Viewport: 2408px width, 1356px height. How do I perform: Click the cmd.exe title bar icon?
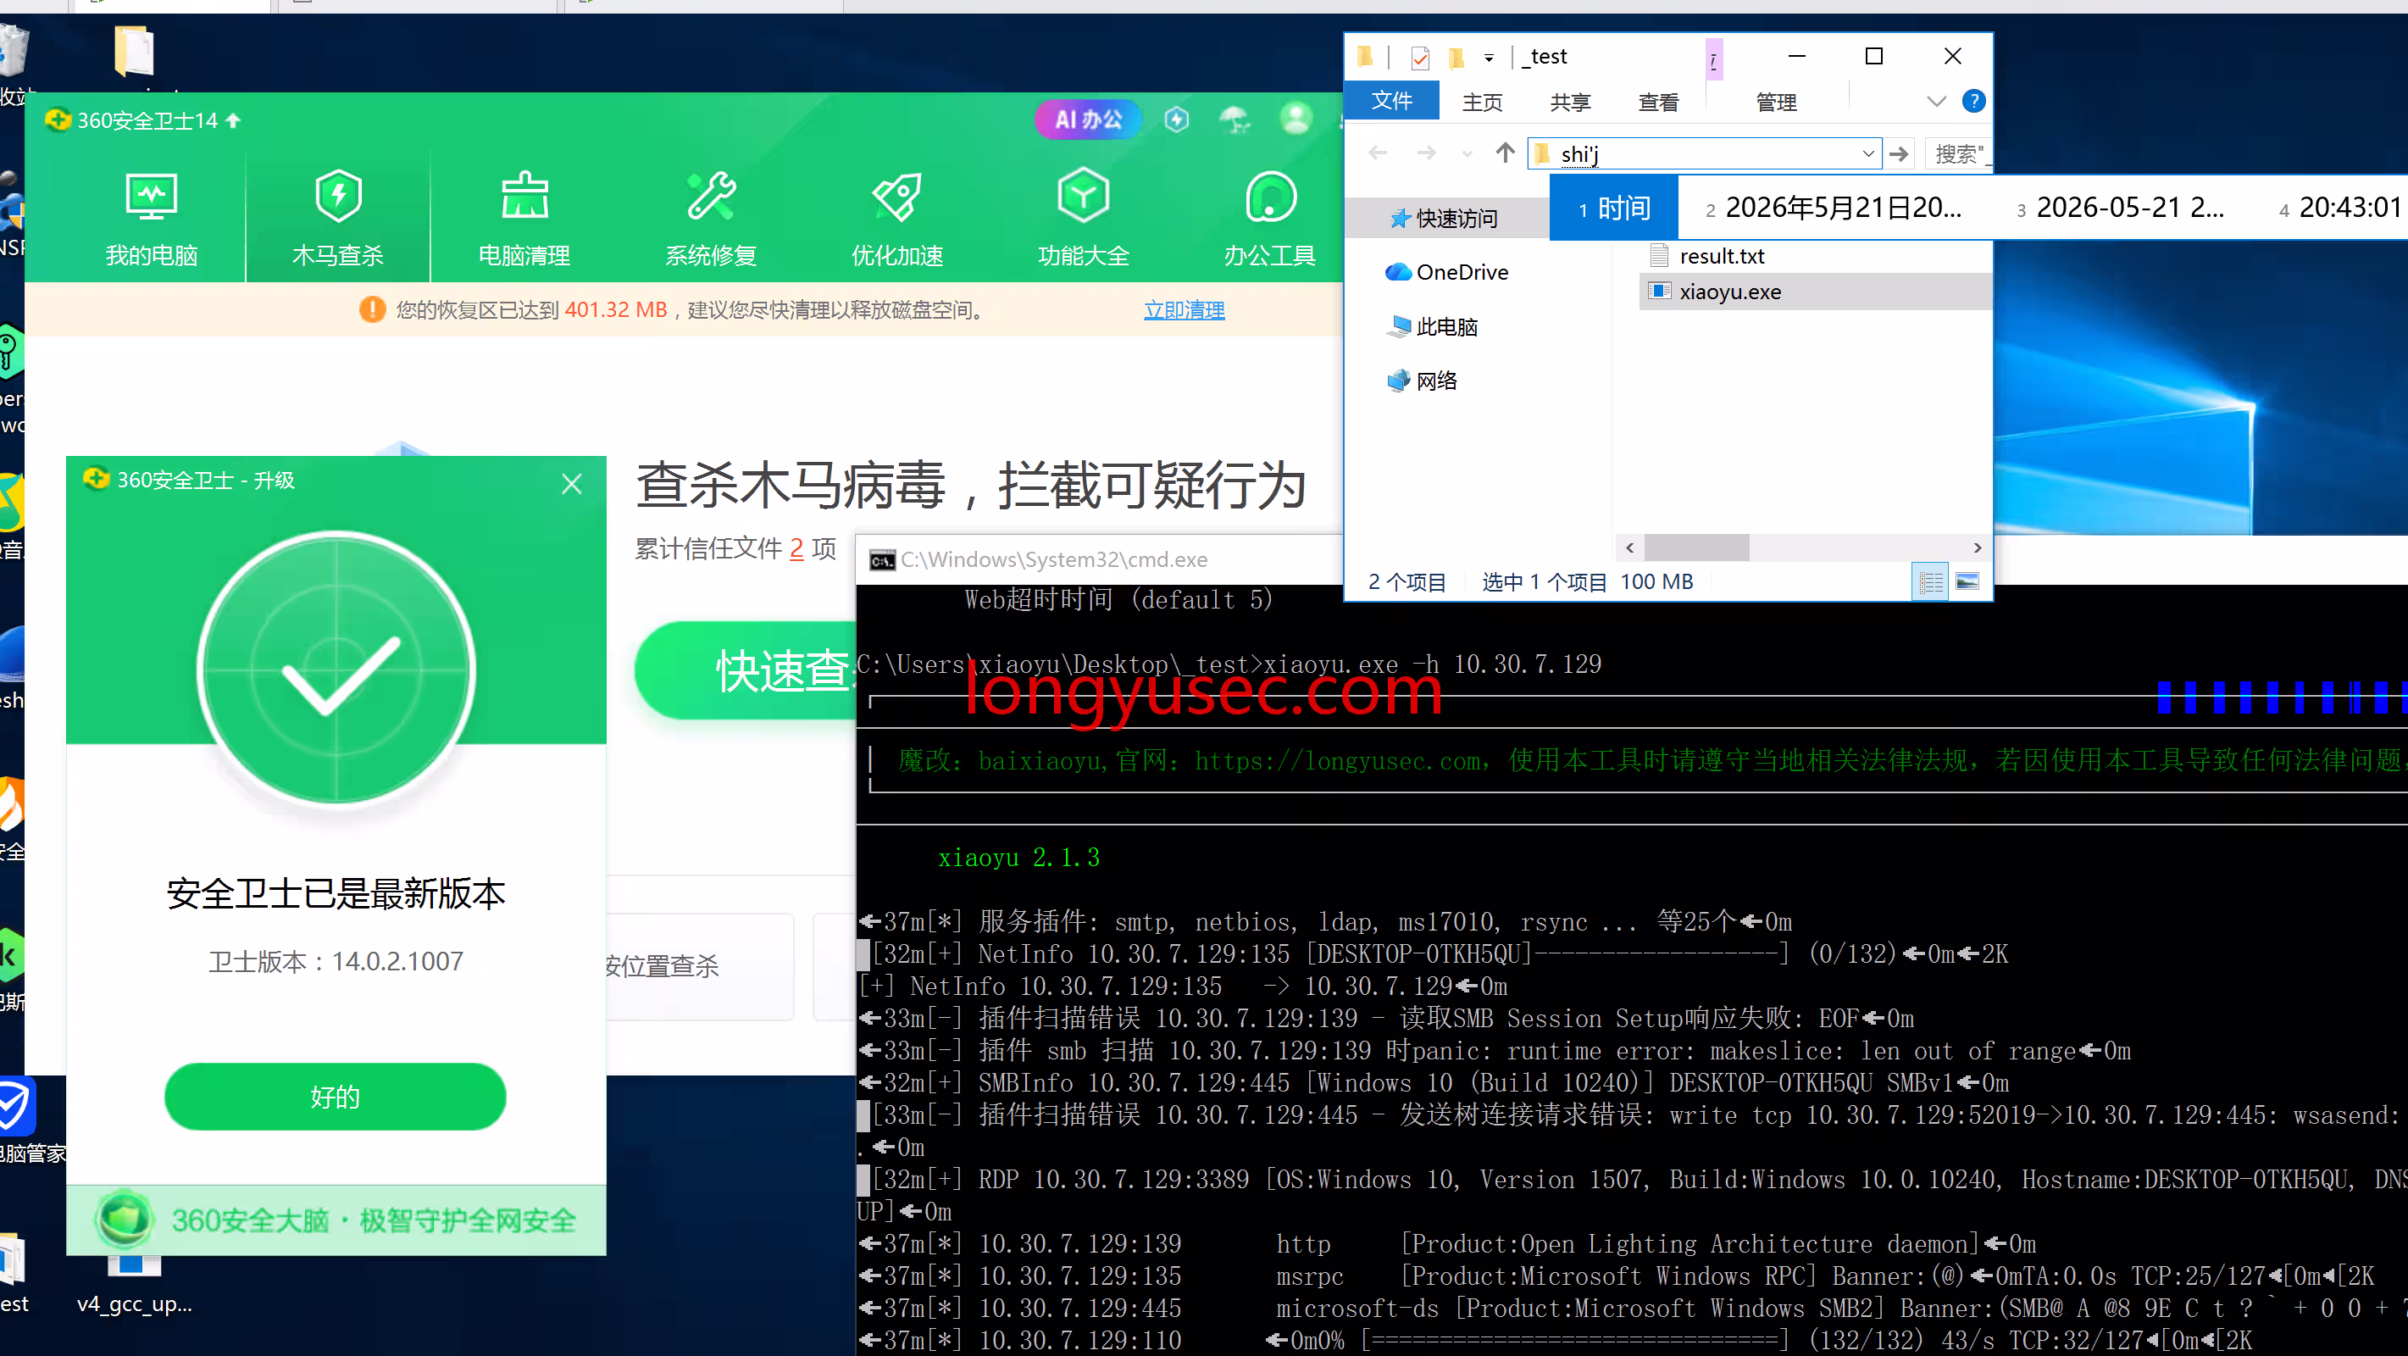point(881,560)
